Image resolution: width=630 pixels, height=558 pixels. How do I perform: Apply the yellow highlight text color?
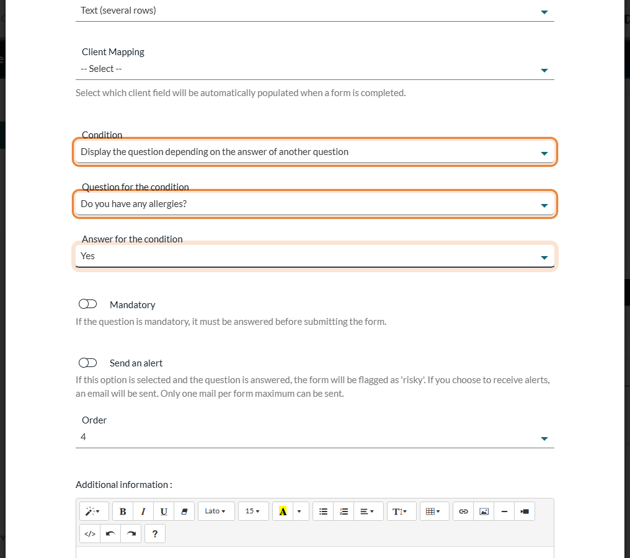[x=283, y=511]
